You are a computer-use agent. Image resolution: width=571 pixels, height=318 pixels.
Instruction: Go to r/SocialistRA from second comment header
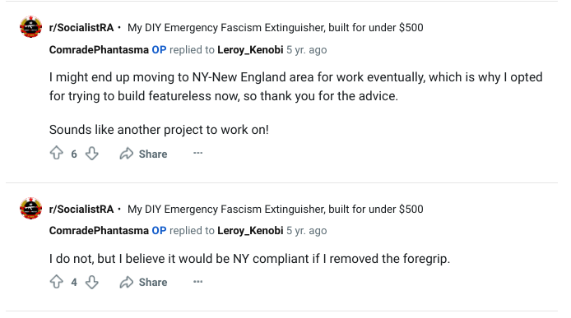[81, 210]
